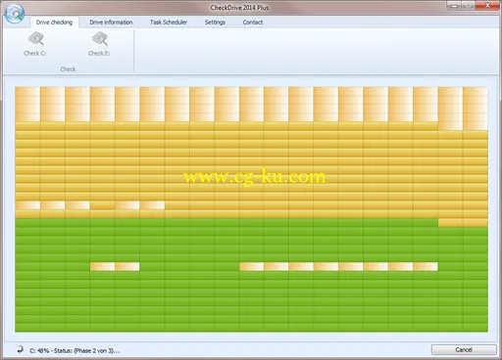This screenshot has height=360, width=502.
Task: Close the CheckDrive window
Action: click(x=487, y=6)
